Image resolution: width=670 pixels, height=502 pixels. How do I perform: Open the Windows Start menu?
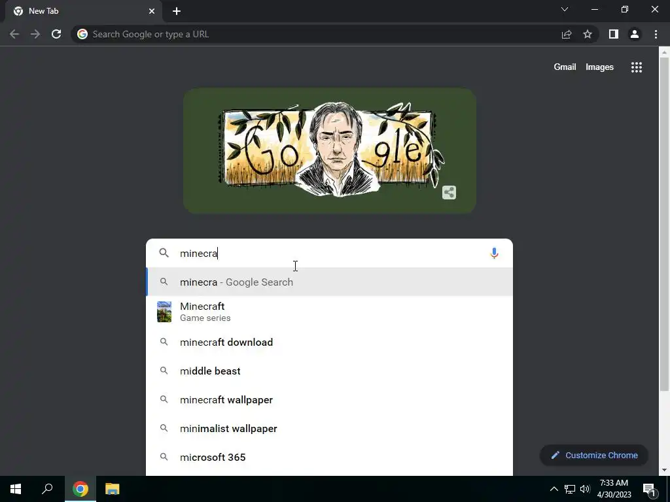tap(16, 489)
